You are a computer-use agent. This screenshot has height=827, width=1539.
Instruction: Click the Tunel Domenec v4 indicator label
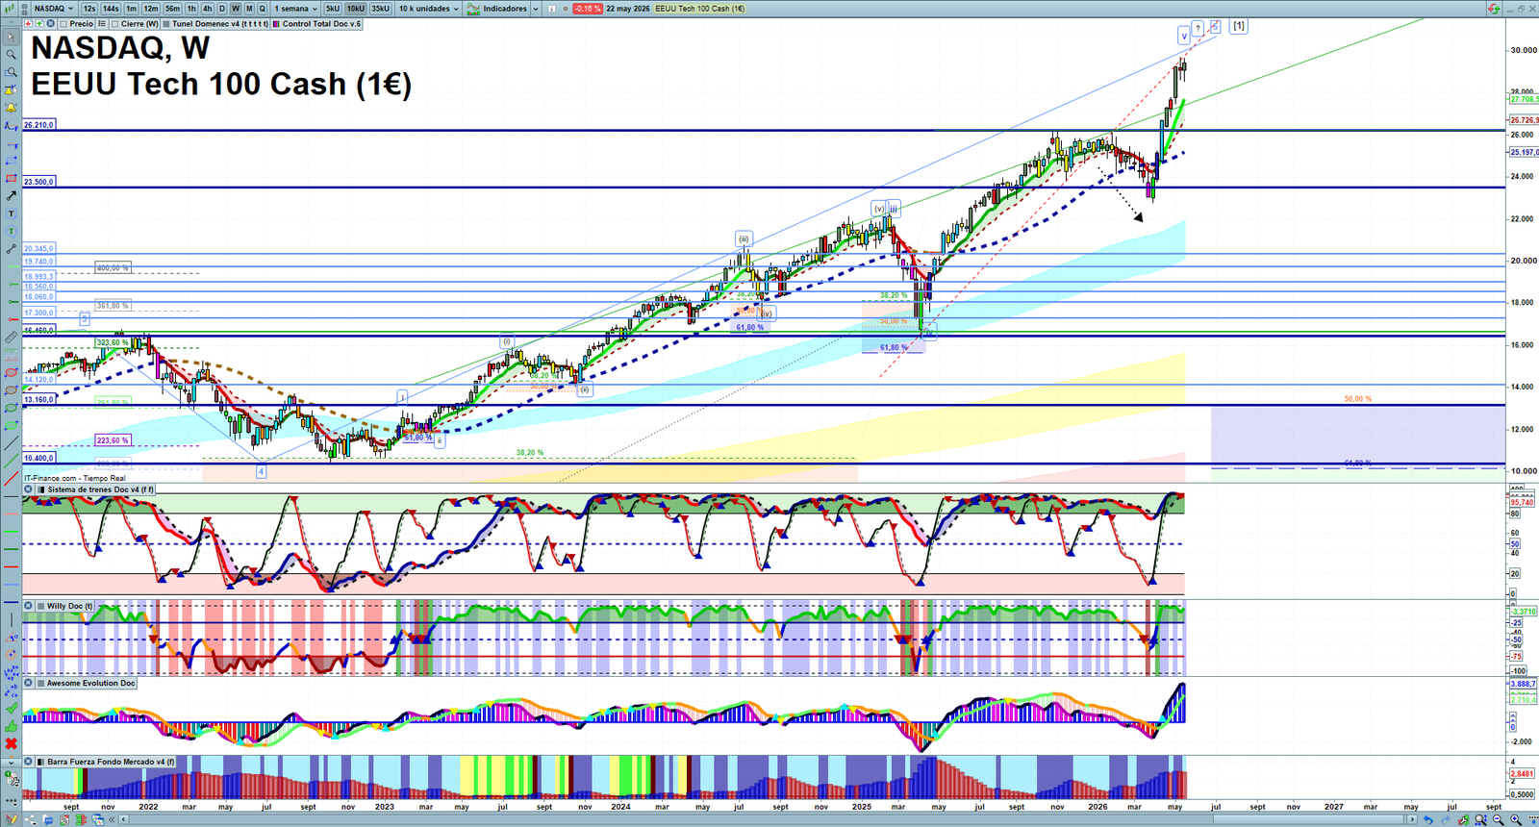(x=220, y=24)
